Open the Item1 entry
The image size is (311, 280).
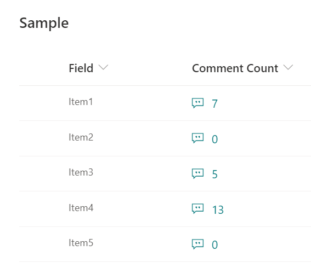tap(81, 102)
